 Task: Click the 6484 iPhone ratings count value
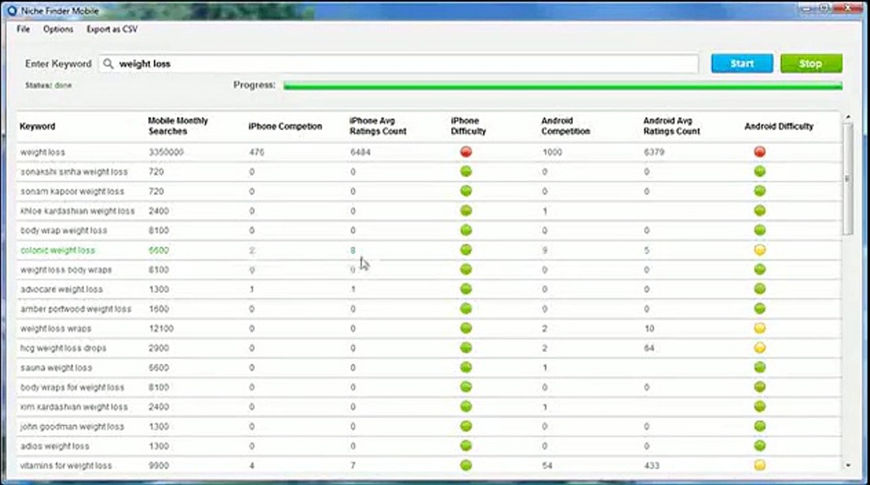pyautogui.click(x=360, y=152)
